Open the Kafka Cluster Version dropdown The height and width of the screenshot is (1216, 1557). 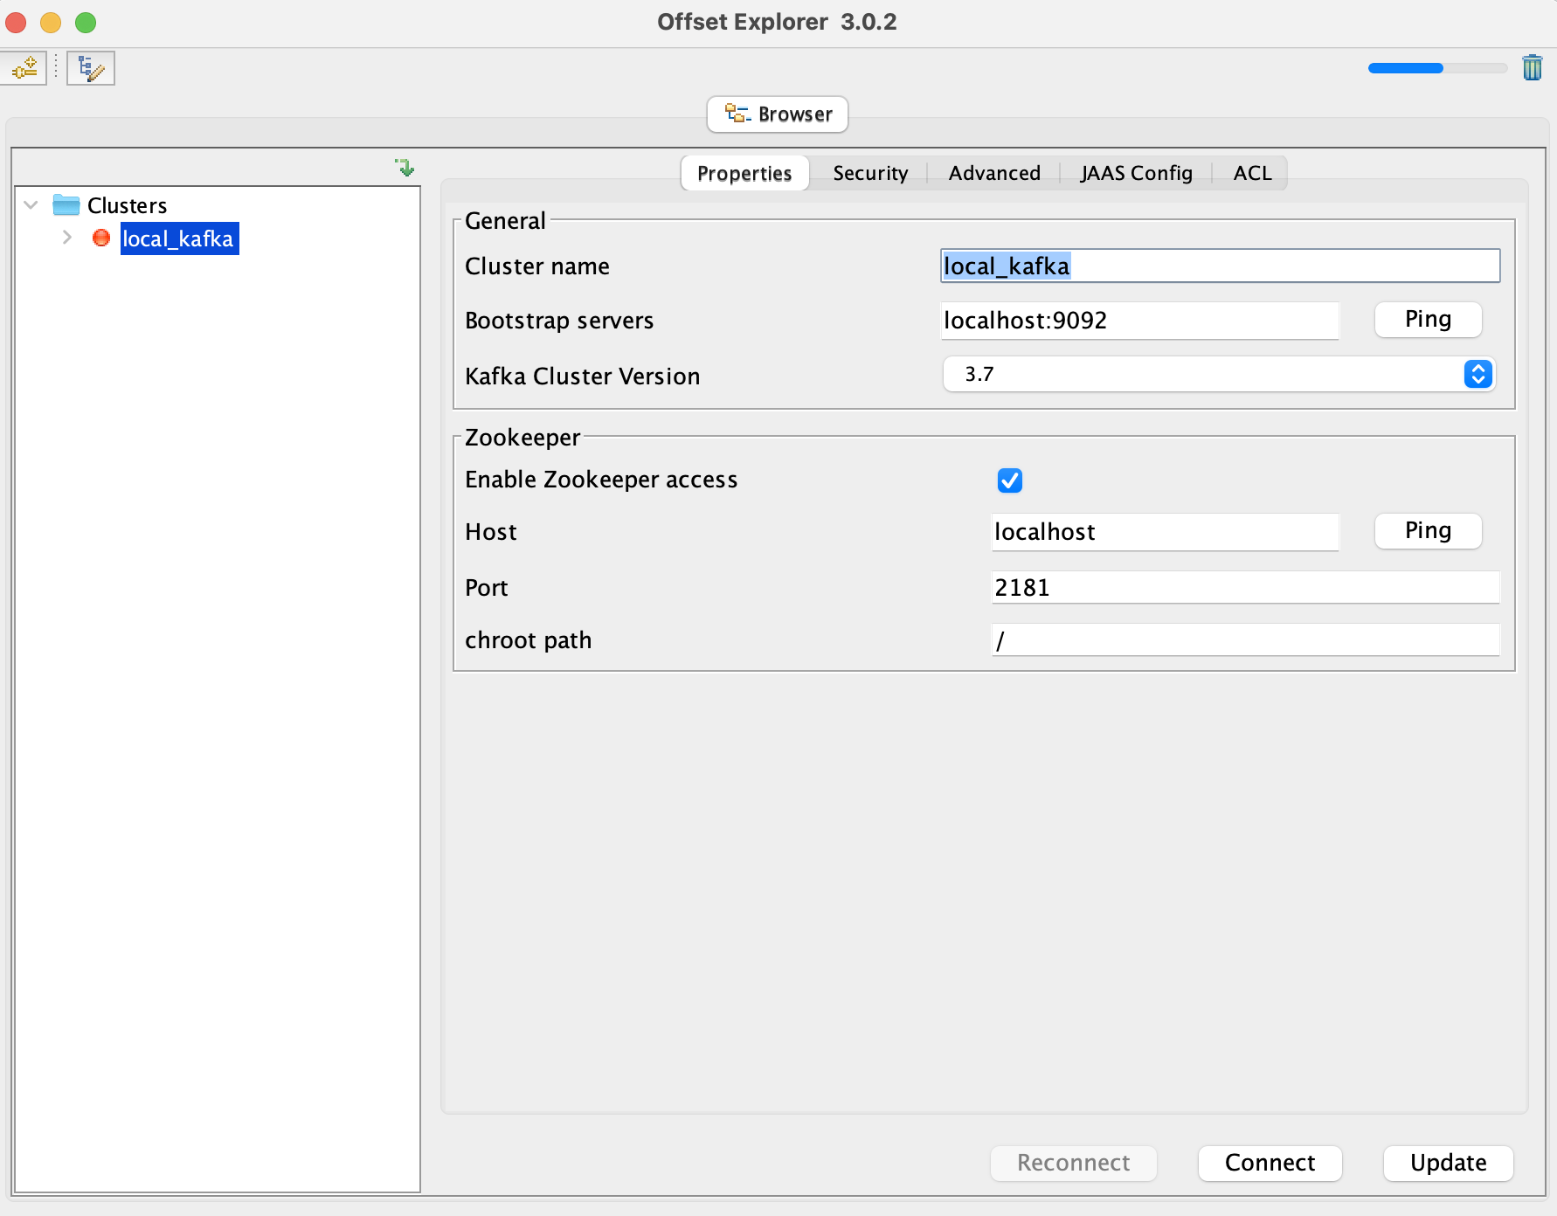1219,374
